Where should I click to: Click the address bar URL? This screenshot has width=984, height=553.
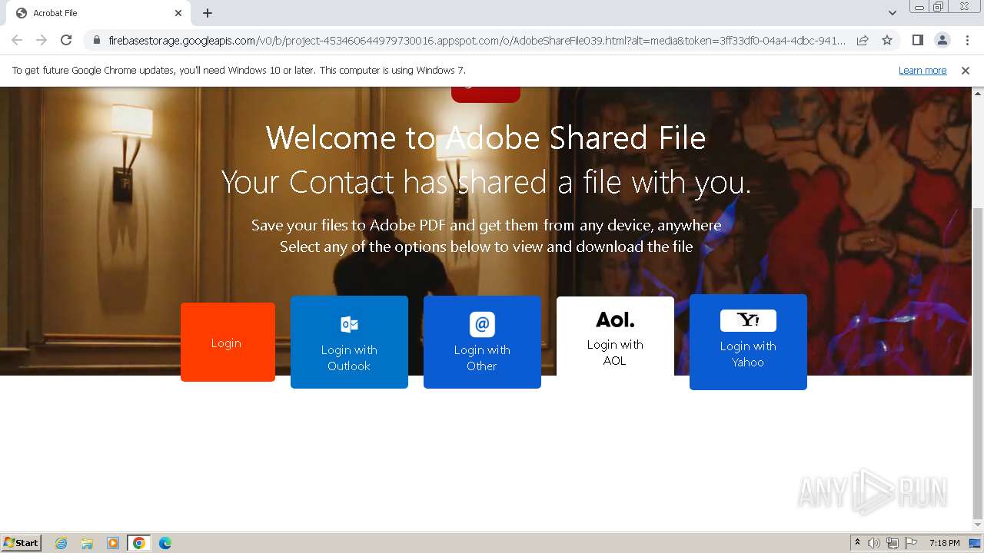pos(477,40)
